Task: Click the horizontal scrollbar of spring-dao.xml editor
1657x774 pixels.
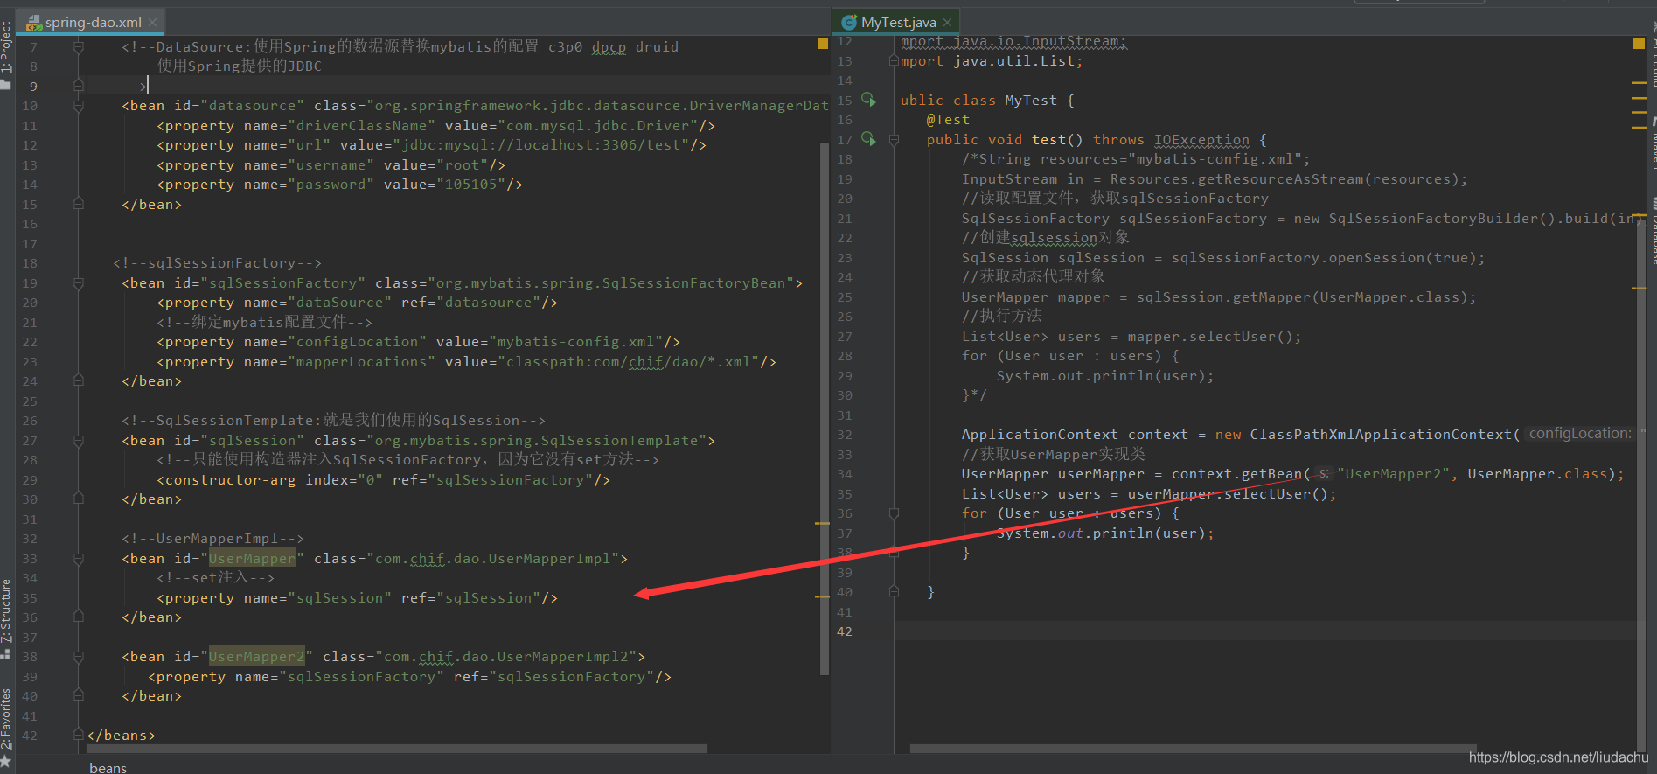Action: (x=395, y=749)
